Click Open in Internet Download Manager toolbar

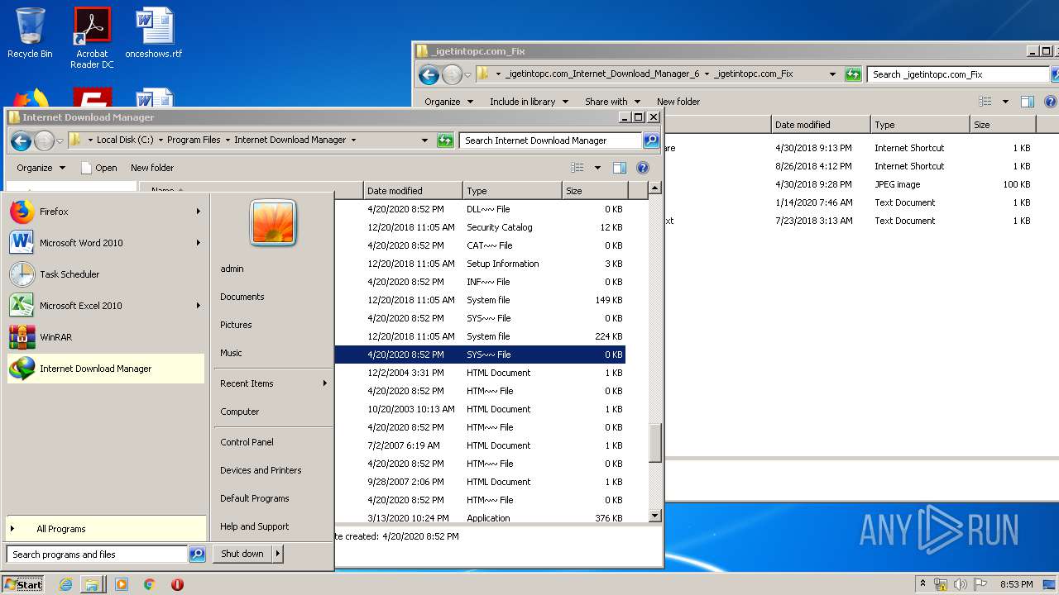tap(98, 168)
